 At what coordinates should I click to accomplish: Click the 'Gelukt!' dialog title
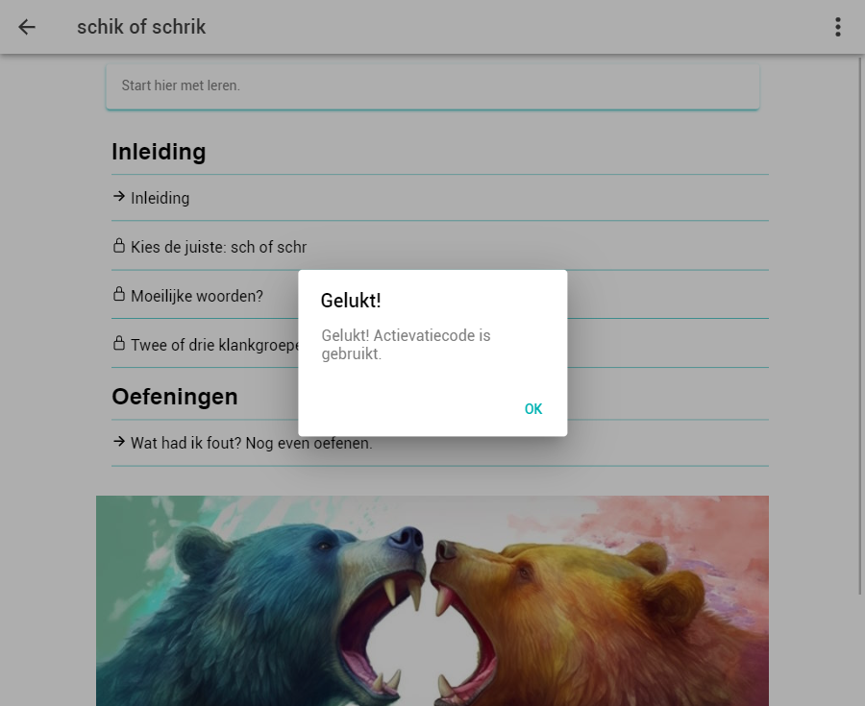351,301
